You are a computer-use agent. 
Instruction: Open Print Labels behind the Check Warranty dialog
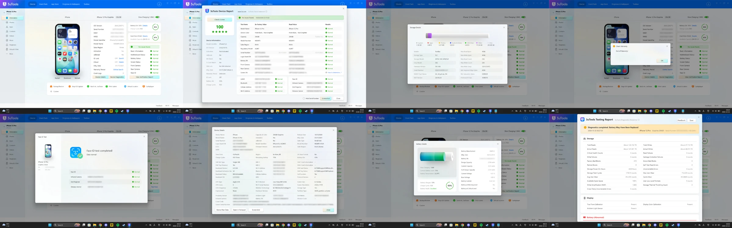[x=660, y=86]
